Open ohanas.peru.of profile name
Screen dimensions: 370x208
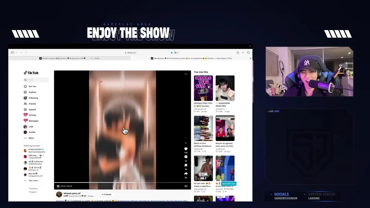pos(72,193)
